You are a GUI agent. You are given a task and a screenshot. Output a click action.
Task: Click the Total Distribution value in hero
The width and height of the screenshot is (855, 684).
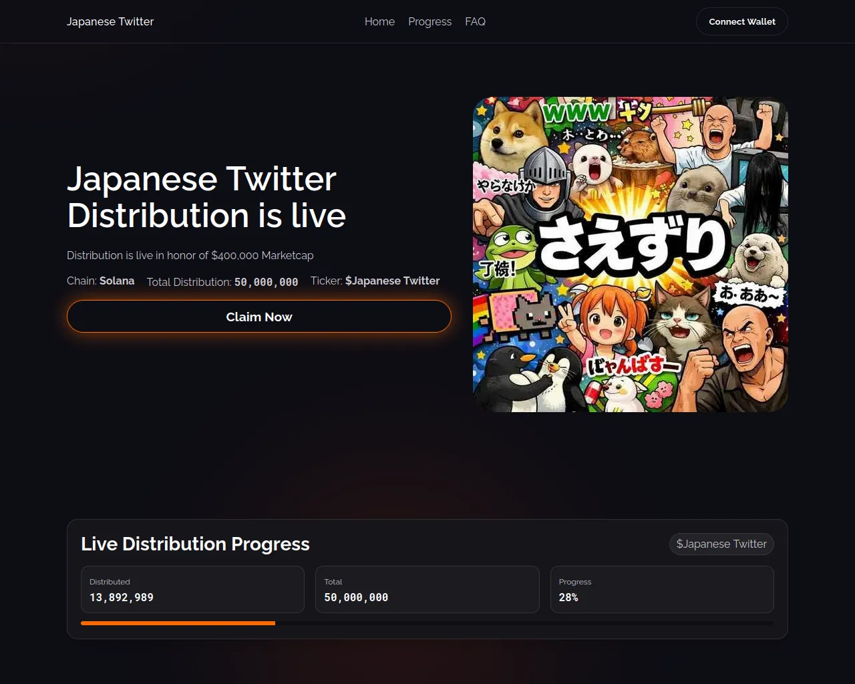pyautogui.click(x=266, y=282)
